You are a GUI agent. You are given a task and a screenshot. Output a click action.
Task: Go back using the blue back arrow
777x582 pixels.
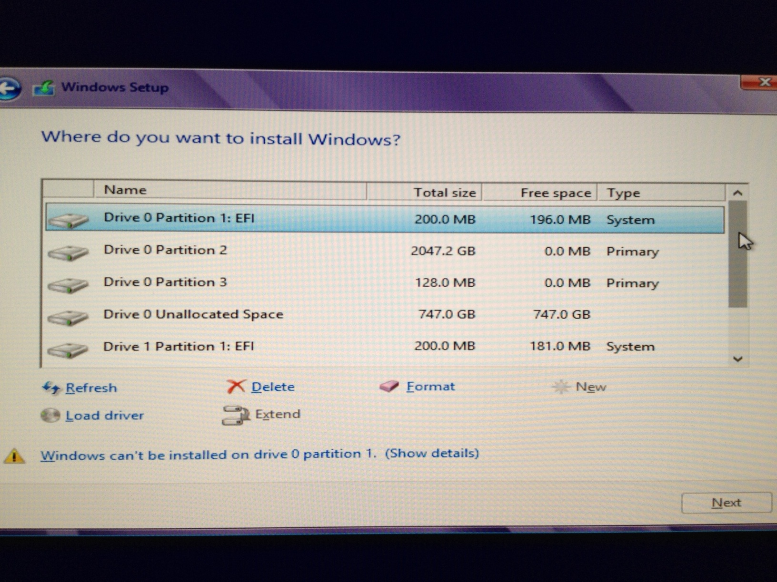(10, 88)
